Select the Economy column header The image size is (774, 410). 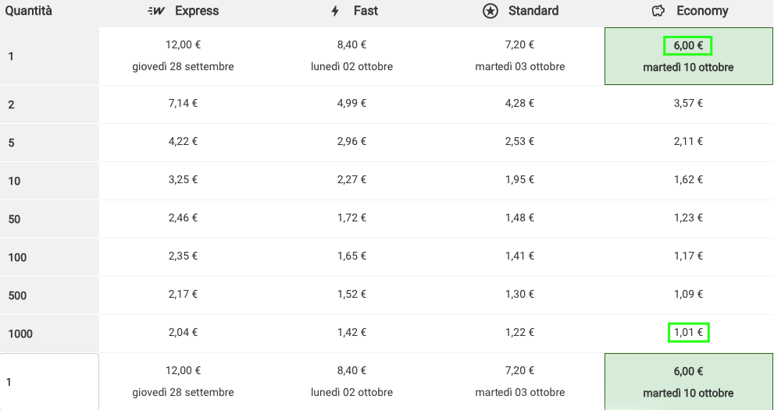pyautogui.click(x=690, y=11)
